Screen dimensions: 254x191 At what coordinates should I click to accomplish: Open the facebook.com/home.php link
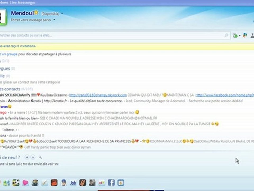[225, 95]
